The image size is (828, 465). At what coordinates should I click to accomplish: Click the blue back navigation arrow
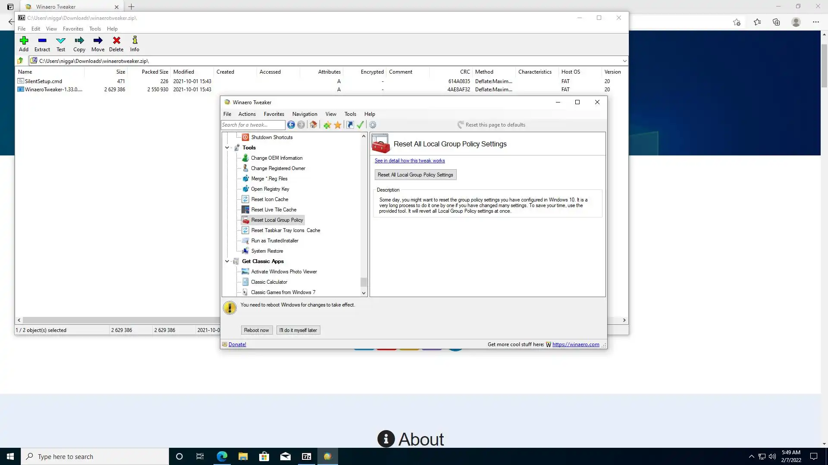click(x=291, y=125)
